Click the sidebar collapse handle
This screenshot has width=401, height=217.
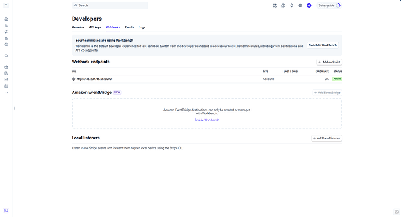coord(15,108)
